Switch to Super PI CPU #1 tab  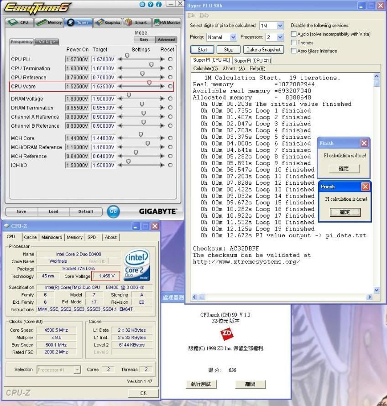(252, 61)
